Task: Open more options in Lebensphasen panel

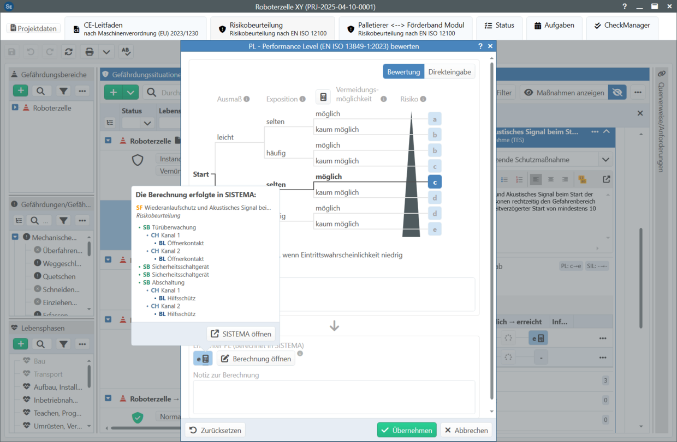Action: pyautogui.click(x=82, y=344)
